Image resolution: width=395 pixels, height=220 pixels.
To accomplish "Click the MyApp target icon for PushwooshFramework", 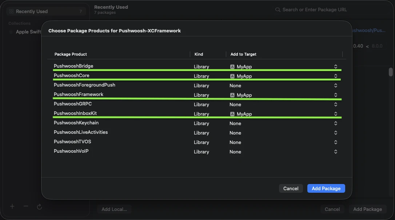I will pyautogui.click(x=232, y=95).
